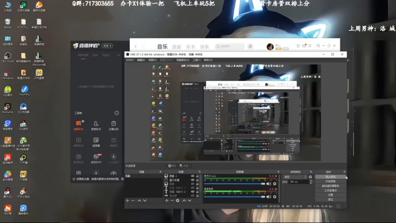Open gear settings for 麦克风/Aux audio
The height and width of the screenshot is (223, 396).
coord(275,184)
